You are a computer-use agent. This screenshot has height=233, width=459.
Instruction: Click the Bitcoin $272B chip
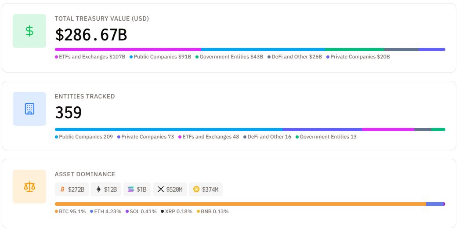click(x=72, y=189)
